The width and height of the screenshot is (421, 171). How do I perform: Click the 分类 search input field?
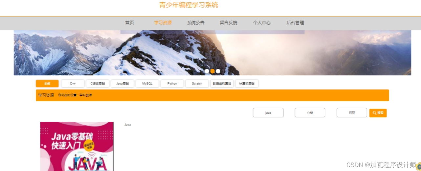click(x=310, y=113)
